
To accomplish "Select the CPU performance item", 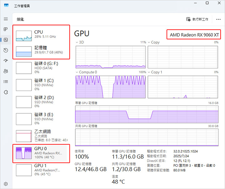I will tap(41, 36).
